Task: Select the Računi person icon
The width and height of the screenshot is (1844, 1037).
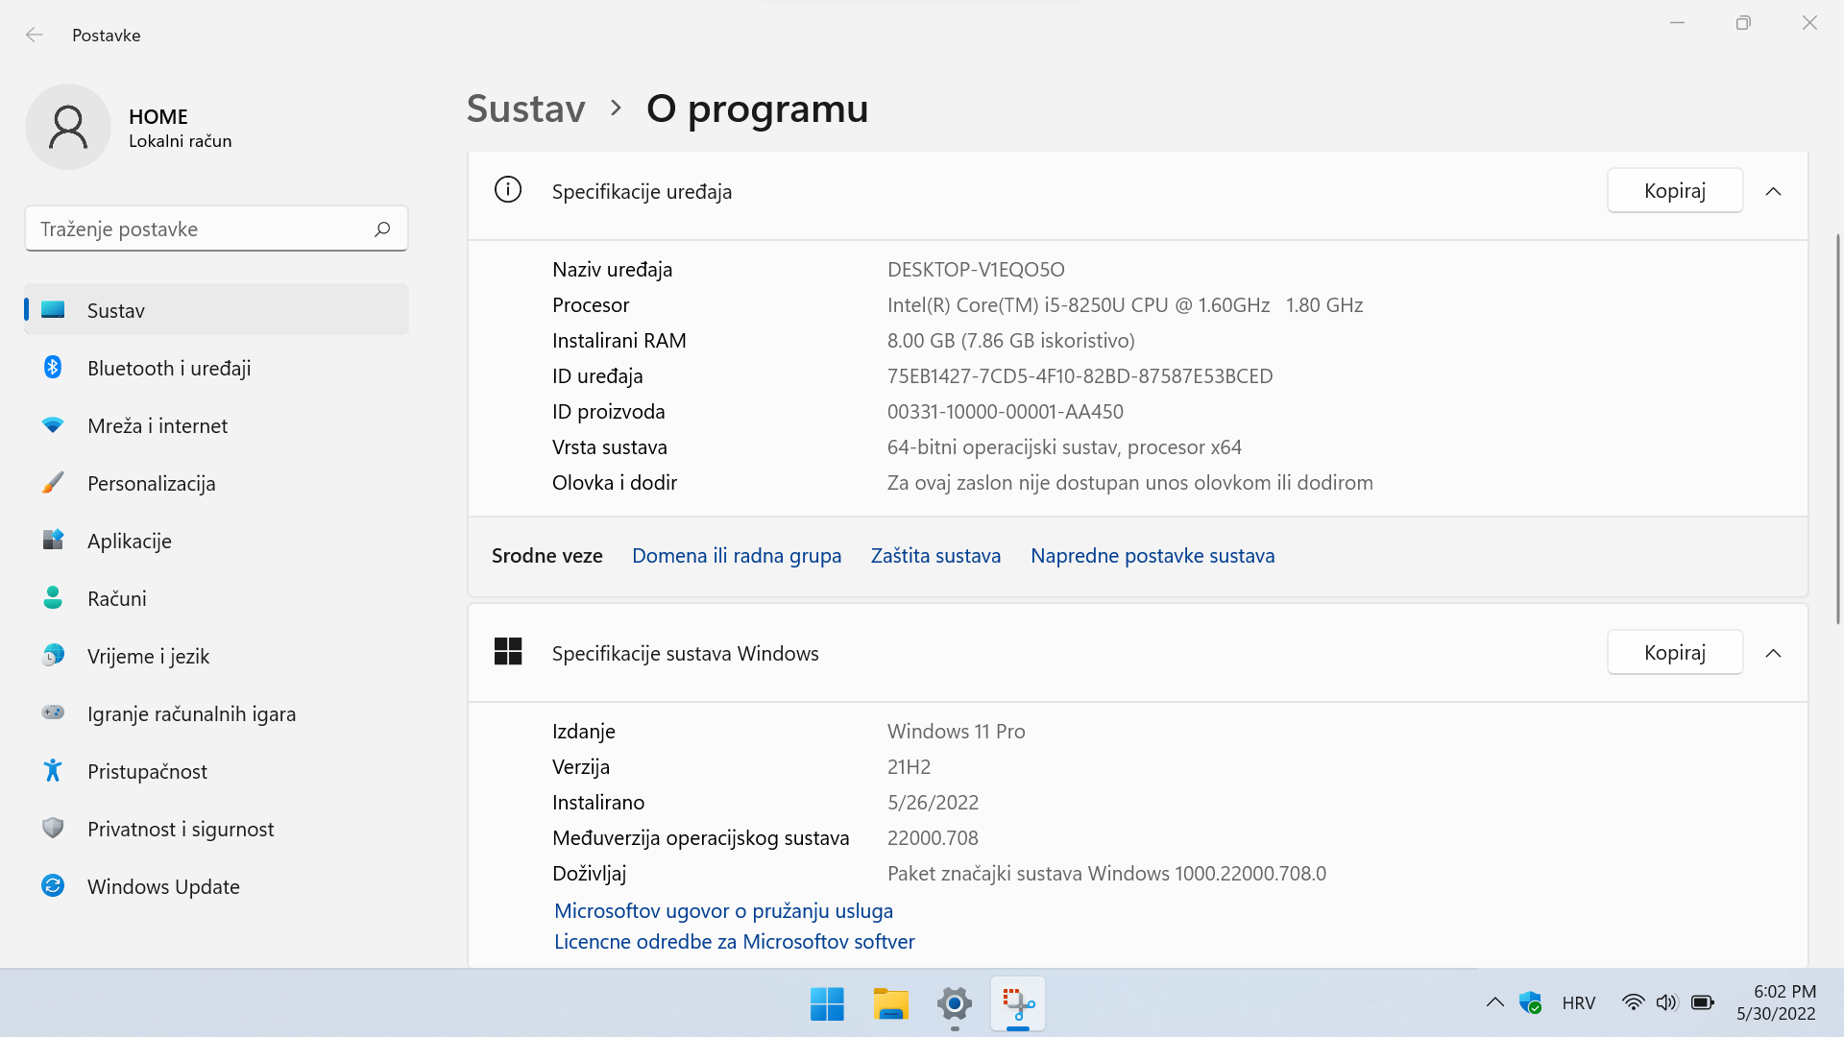Action: [x=53, y=597]
